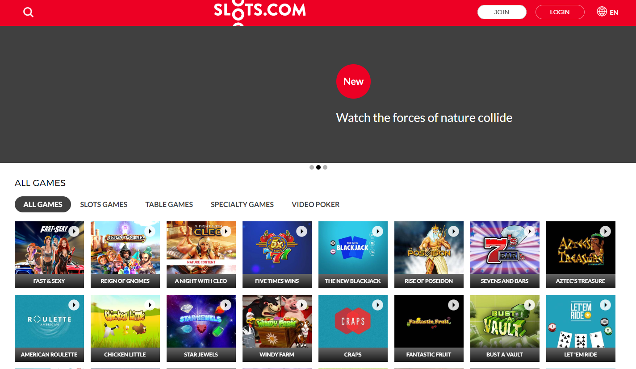This screenshot has height=369, width=636.
Task: Click play icon on Rise of Poseidon
Action: point(453,231)
